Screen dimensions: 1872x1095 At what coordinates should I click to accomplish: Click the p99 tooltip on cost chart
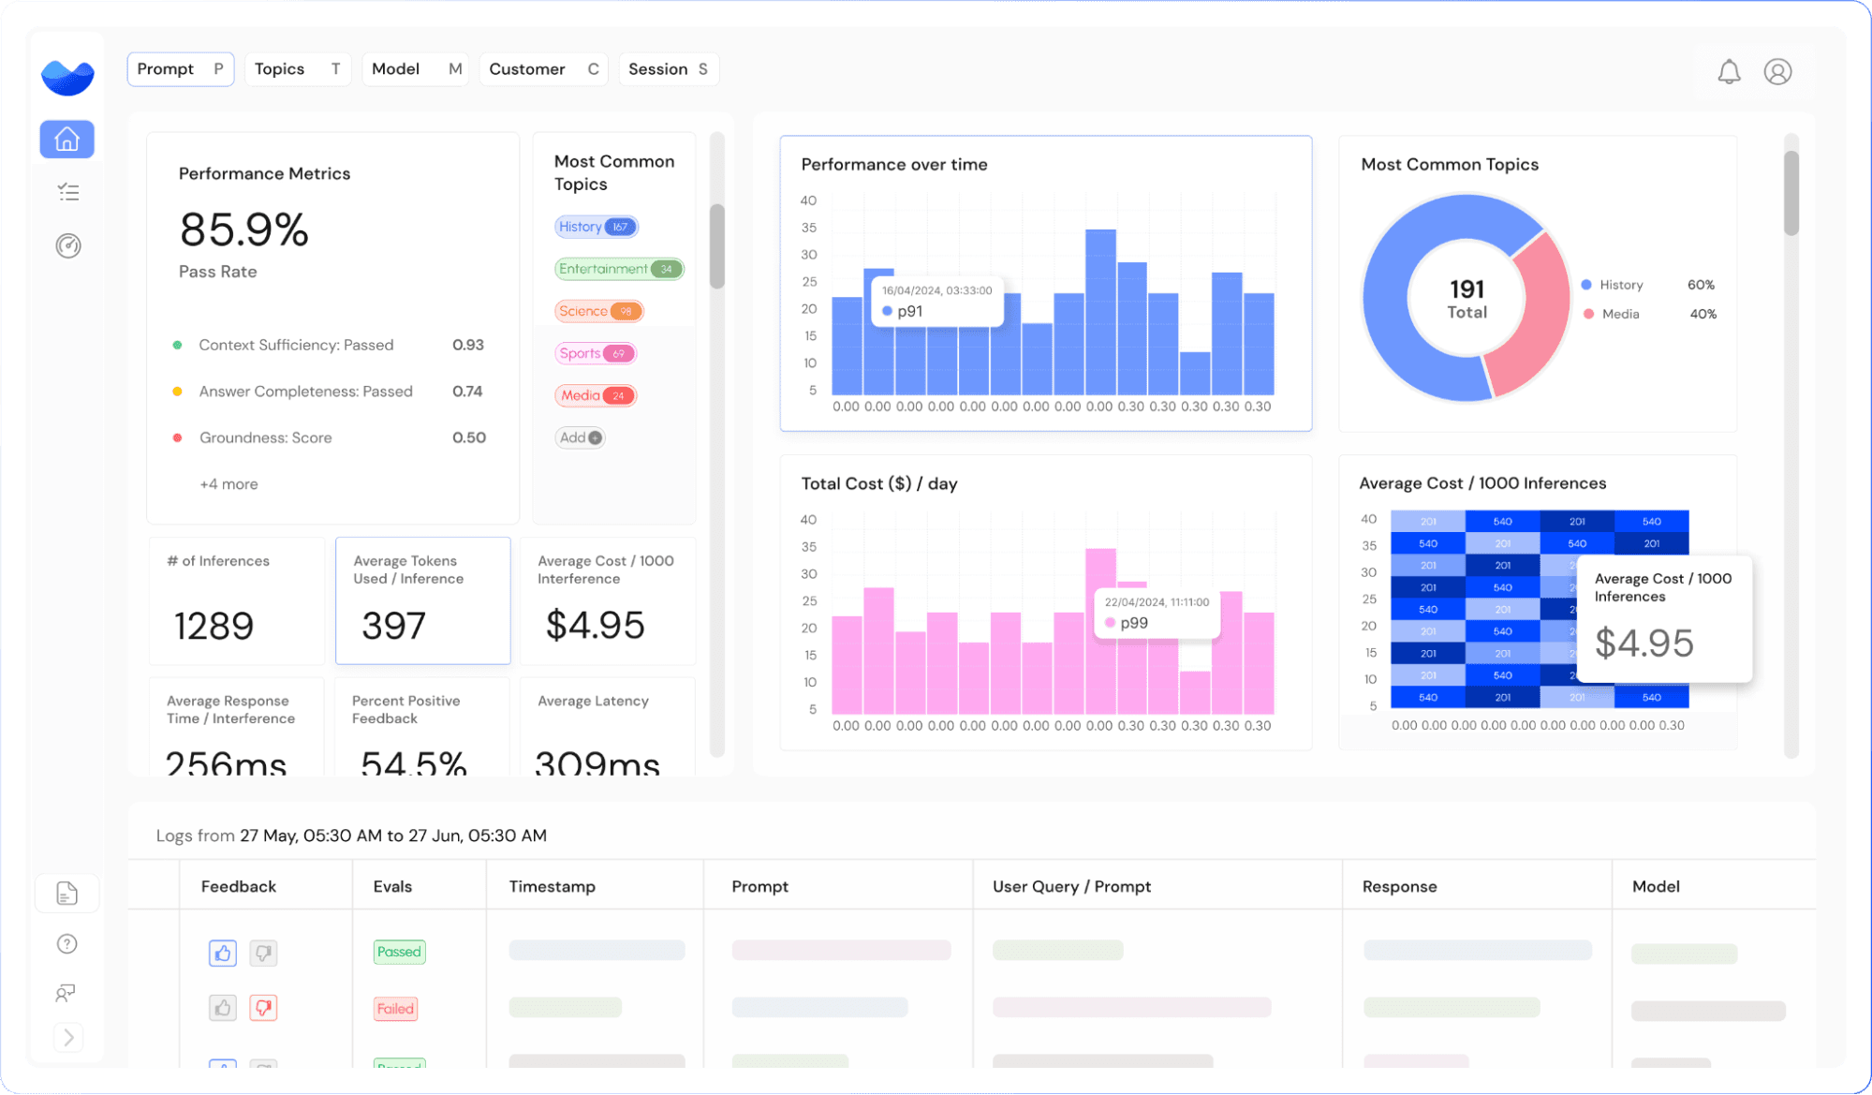pyautogui.click(x=1158, y=613)
